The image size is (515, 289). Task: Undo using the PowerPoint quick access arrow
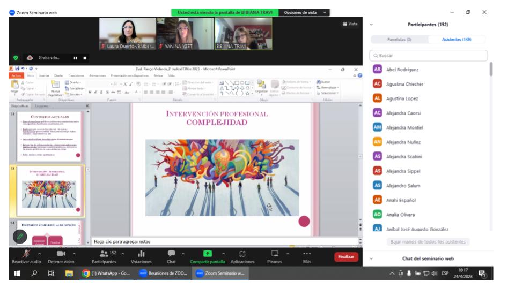point(23,69)
